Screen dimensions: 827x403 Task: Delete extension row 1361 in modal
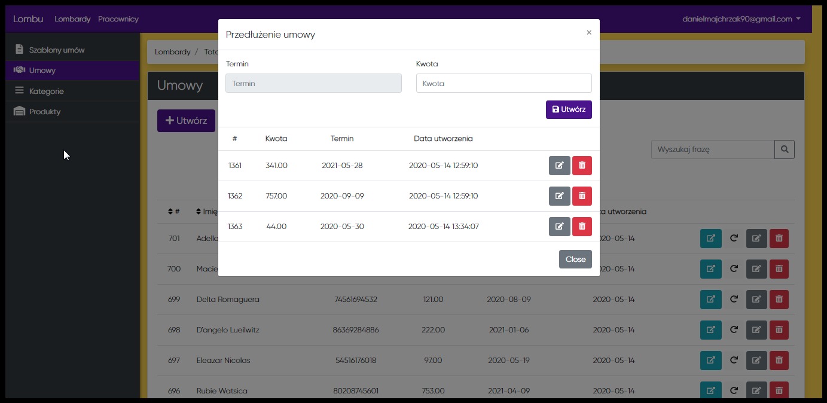tap(582, 166)
